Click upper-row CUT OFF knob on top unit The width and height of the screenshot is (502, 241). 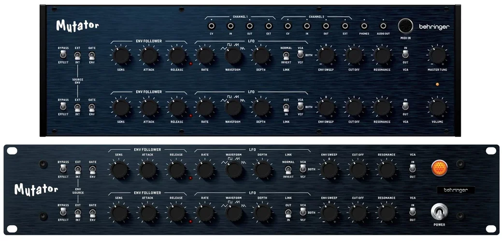pyautogui.click(x=354, y=55)
